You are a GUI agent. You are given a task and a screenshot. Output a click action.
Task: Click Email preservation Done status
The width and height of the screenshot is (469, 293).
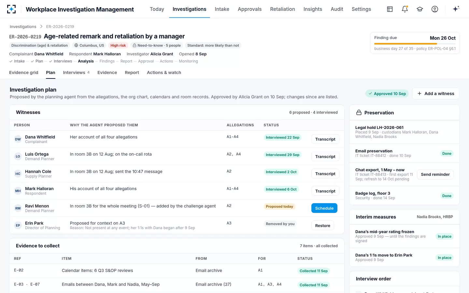click(x=447, y=153)
